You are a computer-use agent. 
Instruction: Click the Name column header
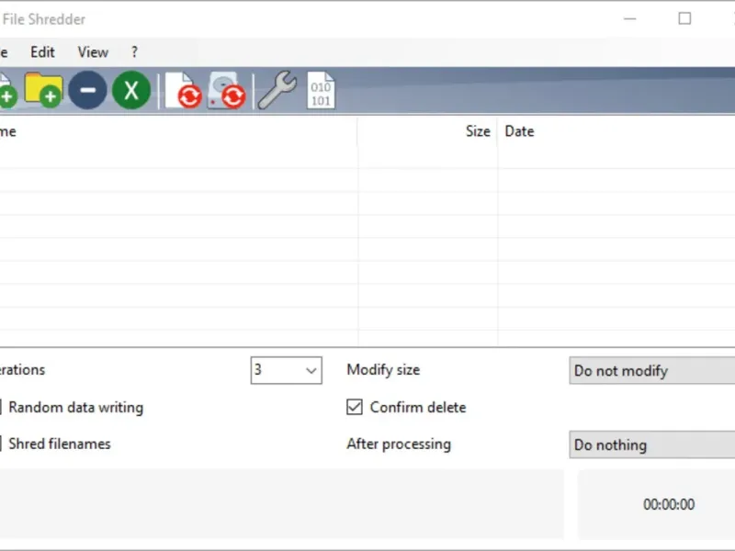tap(178, 131)
